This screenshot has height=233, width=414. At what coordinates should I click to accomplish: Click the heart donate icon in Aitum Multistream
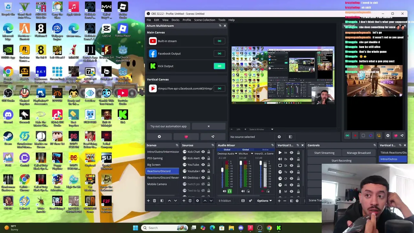coord(186,137)
